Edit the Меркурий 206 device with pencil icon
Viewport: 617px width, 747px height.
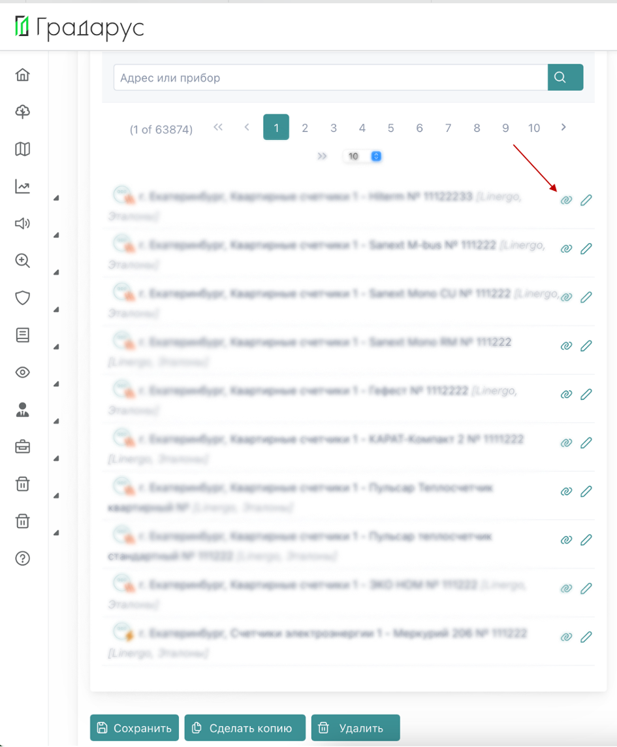coord(586,637)
